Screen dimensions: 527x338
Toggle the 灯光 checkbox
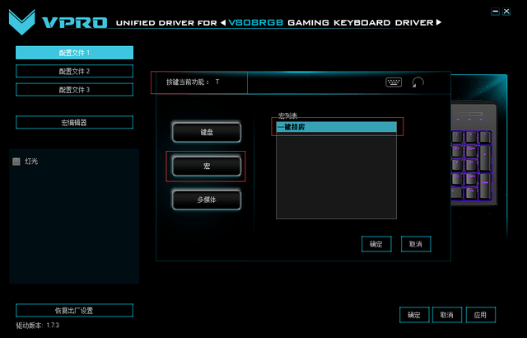click(x=16, y=162)
